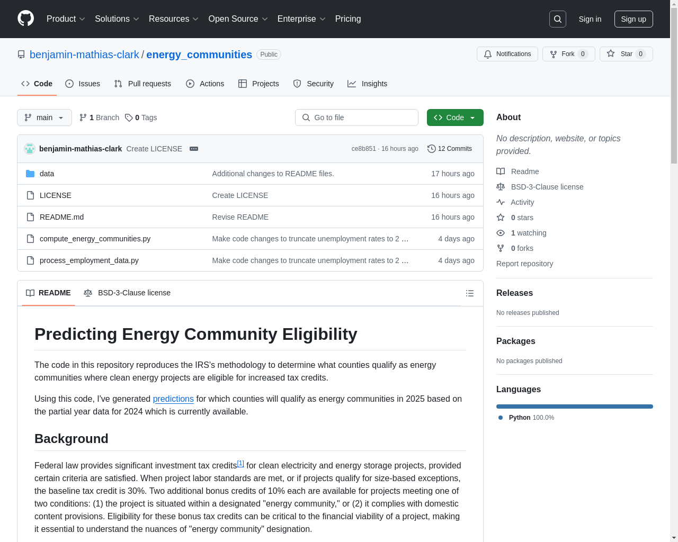Focus the Go to file field

(356, 118)
